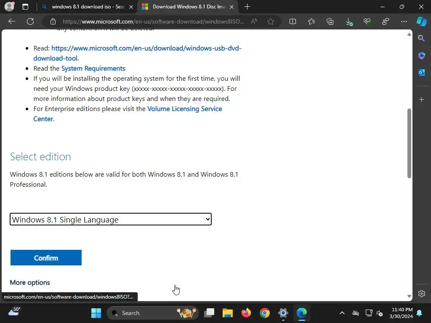This screenshot has height=323, width=431.
Task: Go back to the previous page
Action: point(12,21)
